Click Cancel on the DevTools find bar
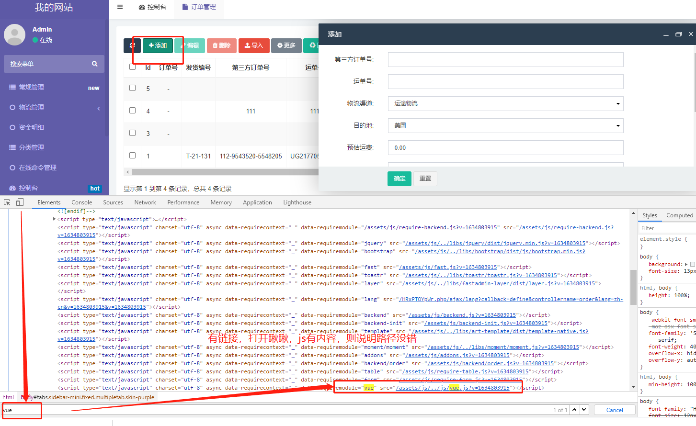The image size is (696, 426). click(x=615, y=410)
